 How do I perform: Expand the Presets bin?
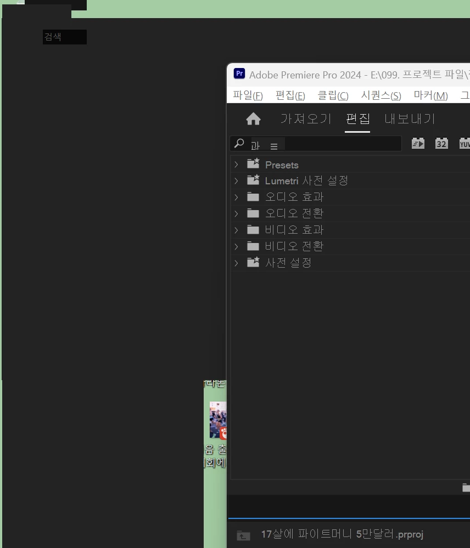[x=237, y=164]
